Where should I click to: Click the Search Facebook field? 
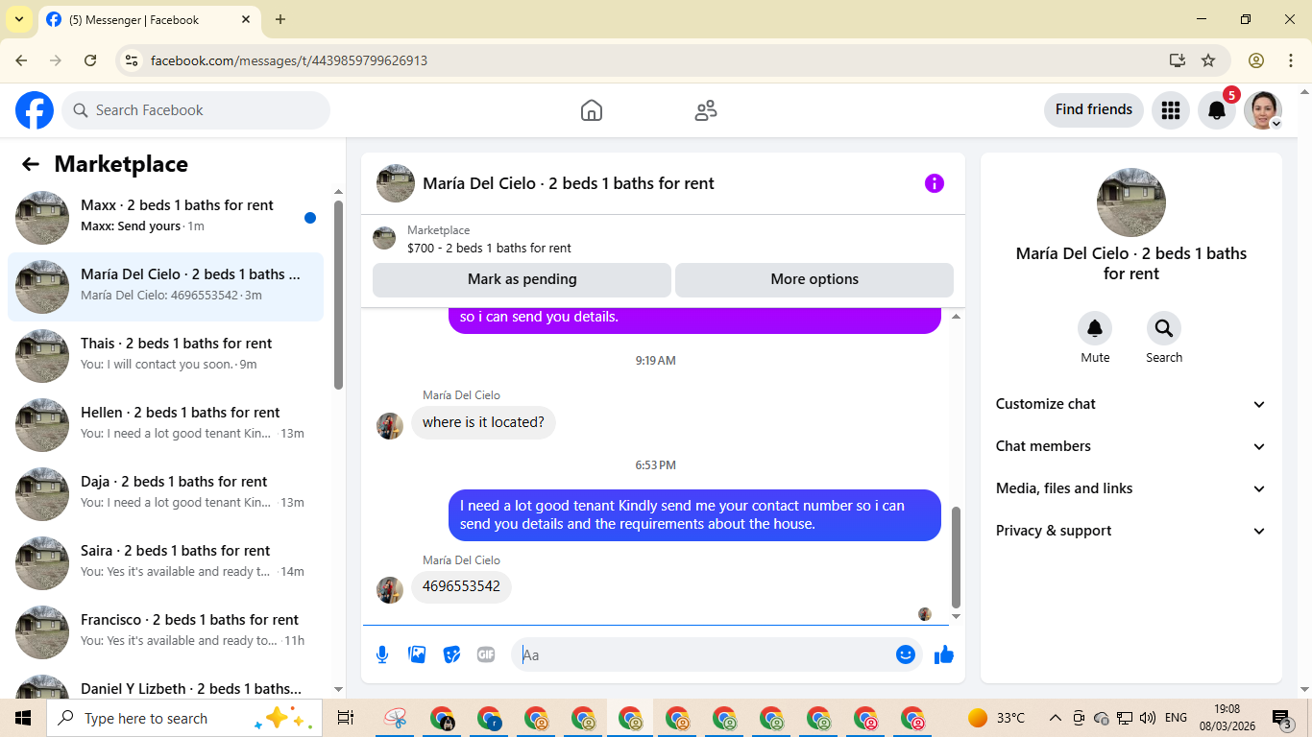coord(196,110)
